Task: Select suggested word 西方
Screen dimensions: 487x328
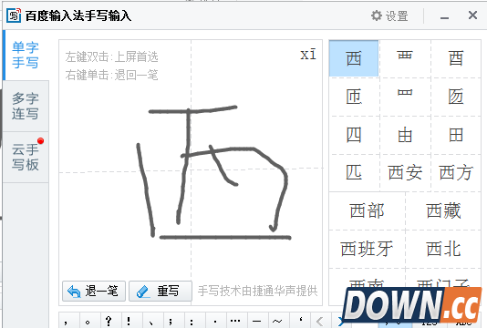Action: pyautogui.click(x=456, y=172)
